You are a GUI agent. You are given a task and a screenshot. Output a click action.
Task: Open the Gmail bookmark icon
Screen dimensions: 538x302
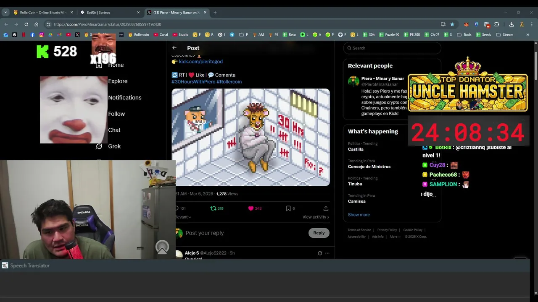point(59,35)
